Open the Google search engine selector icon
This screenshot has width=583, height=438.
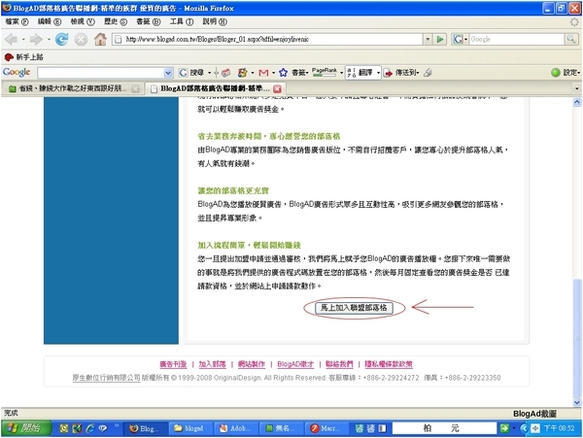460,39
